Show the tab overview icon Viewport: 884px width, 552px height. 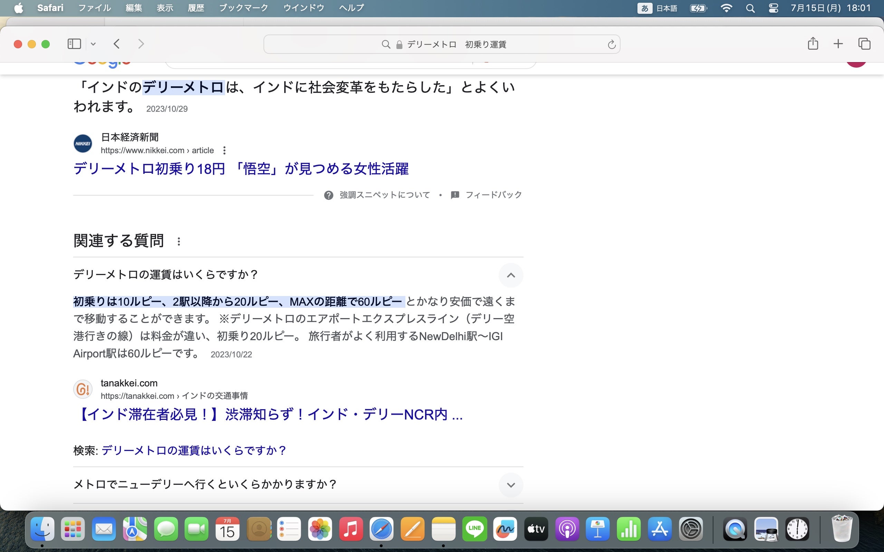(x=864, y=44)
